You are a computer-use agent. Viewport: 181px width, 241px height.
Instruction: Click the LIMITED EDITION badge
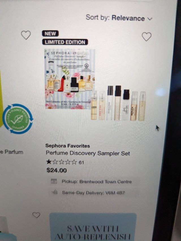tap(65, 42)
